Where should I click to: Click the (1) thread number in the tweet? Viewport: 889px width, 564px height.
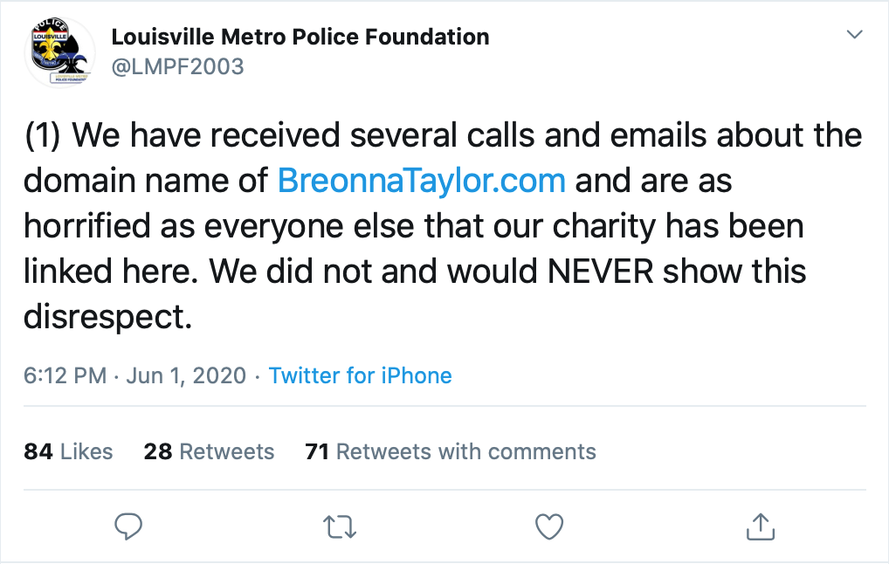[x=43, y=136]
